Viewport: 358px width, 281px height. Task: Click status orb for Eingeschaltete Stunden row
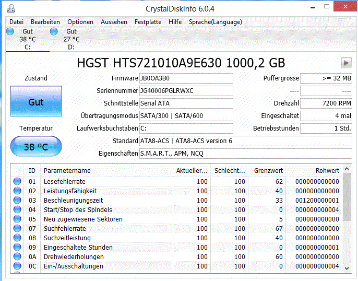point(17,247)
